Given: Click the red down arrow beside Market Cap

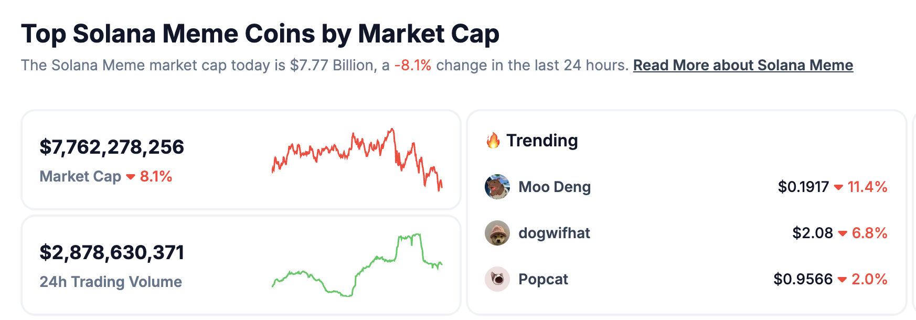Looking at the screenshot, I should pos(131,177).
